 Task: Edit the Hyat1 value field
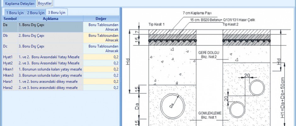coord(101,57)
